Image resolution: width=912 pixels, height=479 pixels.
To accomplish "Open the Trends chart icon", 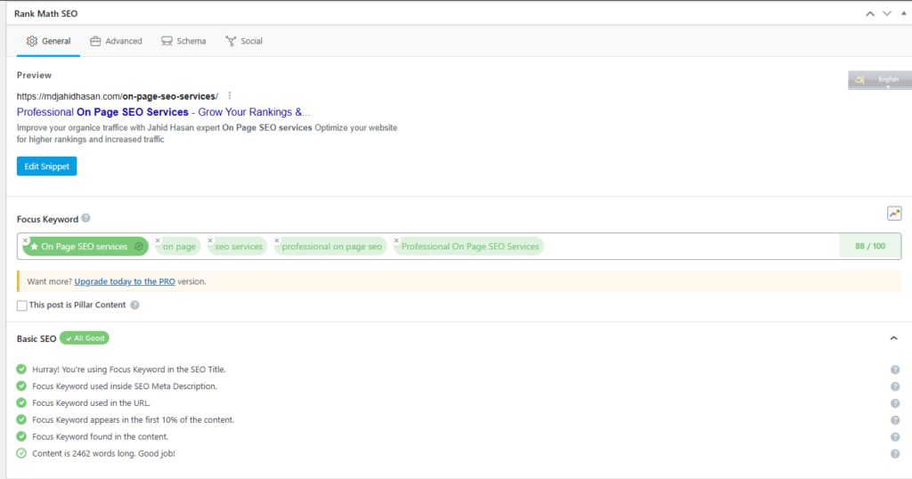I will coord(894,214).
